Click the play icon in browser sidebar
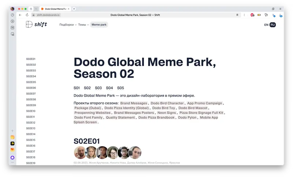The height and width of the screenshot is (177, 293). pos(12,21)
